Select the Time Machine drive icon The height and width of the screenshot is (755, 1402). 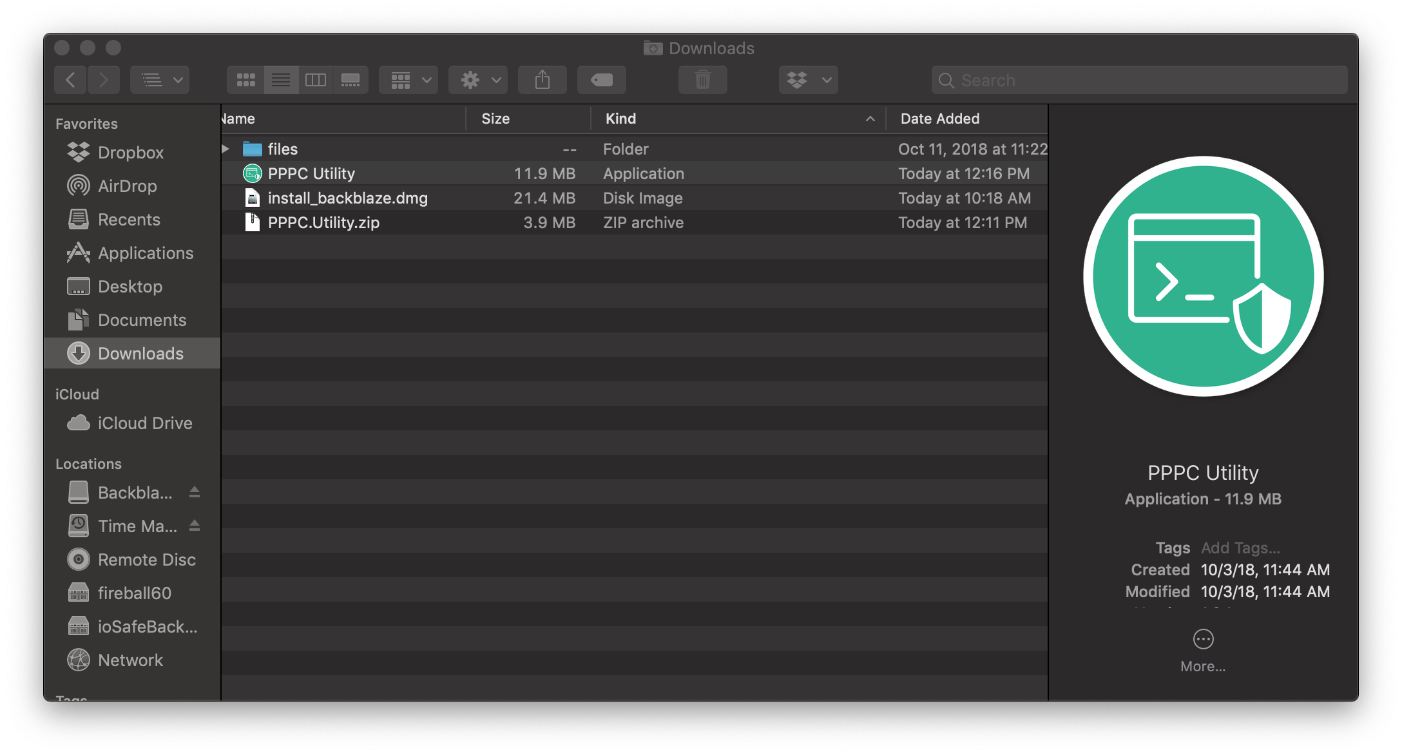pyautogui.click(x=78, y=526)
